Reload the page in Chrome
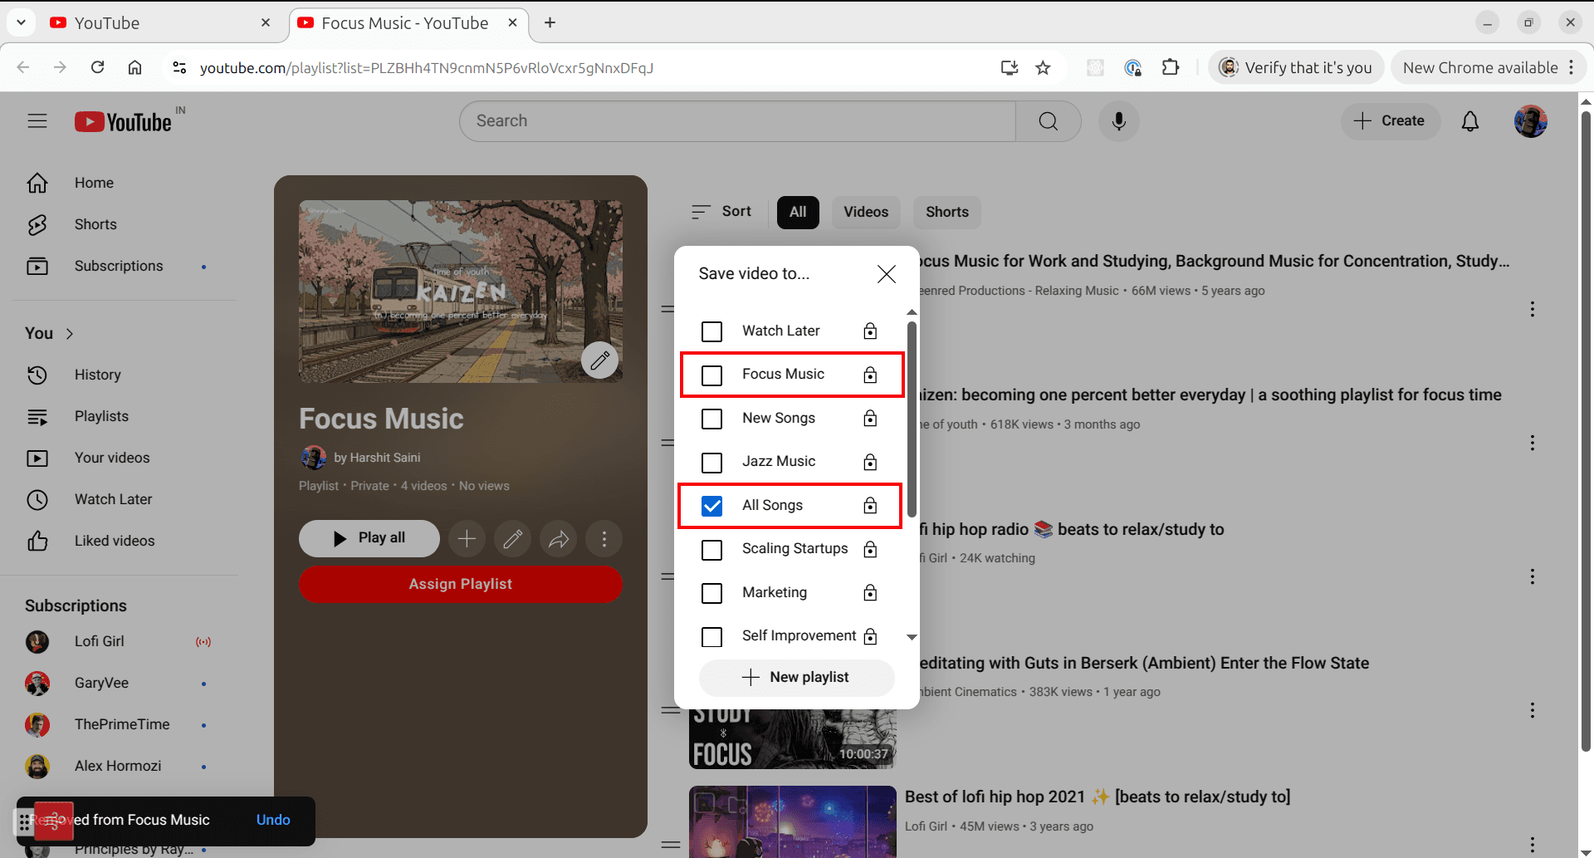1594x858 pixels. point(97,68)
